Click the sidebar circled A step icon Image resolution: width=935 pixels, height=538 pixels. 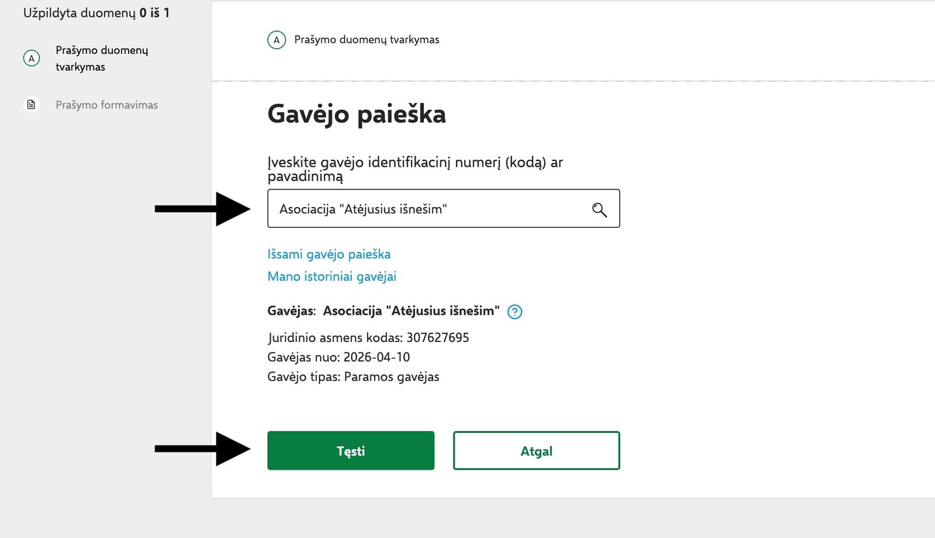[x=31, y=58]
